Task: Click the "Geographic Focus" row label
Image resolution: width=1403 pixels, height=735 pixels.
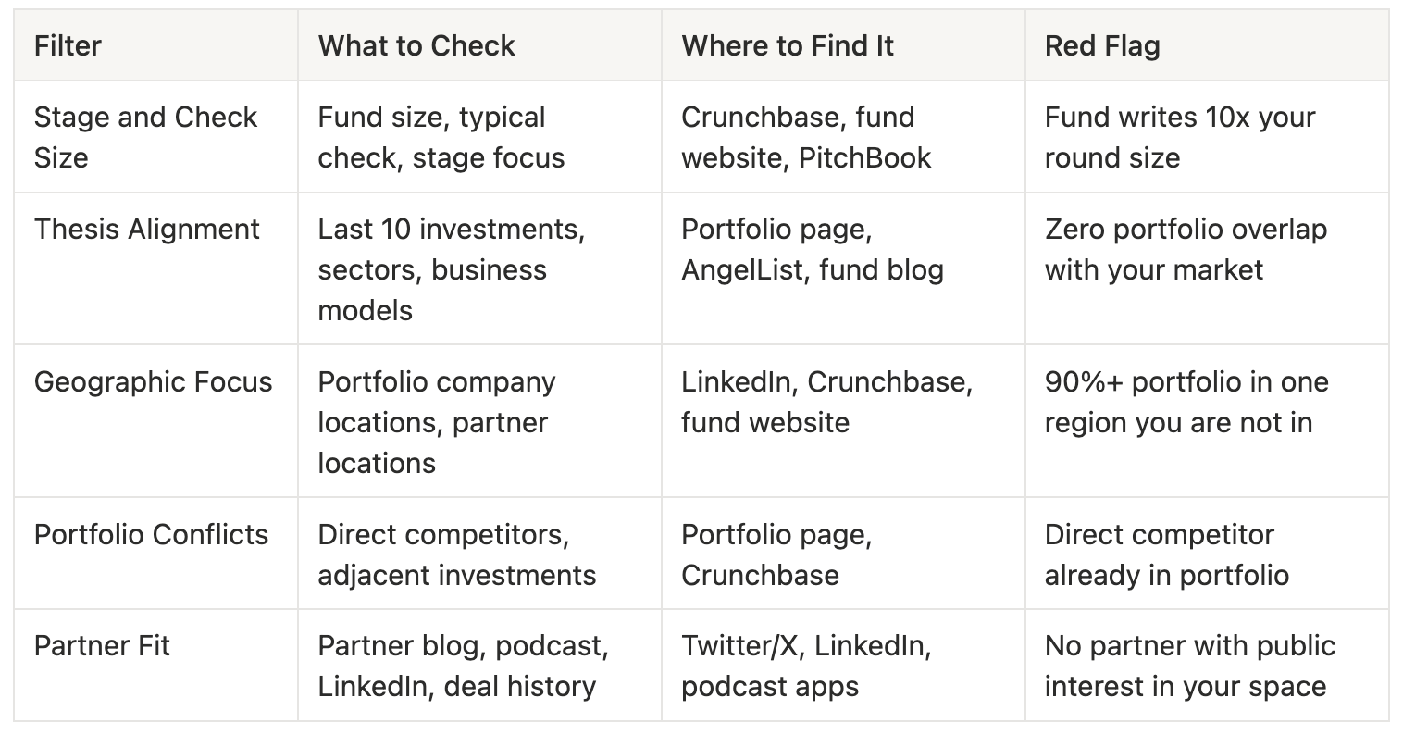Action: pos(153,382)
